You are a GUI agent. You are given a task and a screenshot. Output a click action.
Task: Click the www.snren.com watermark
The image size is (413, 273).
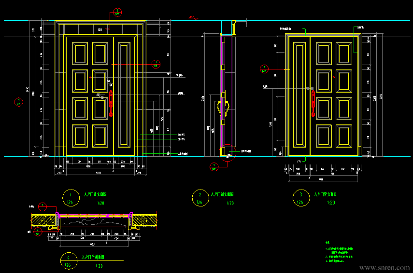385,268
